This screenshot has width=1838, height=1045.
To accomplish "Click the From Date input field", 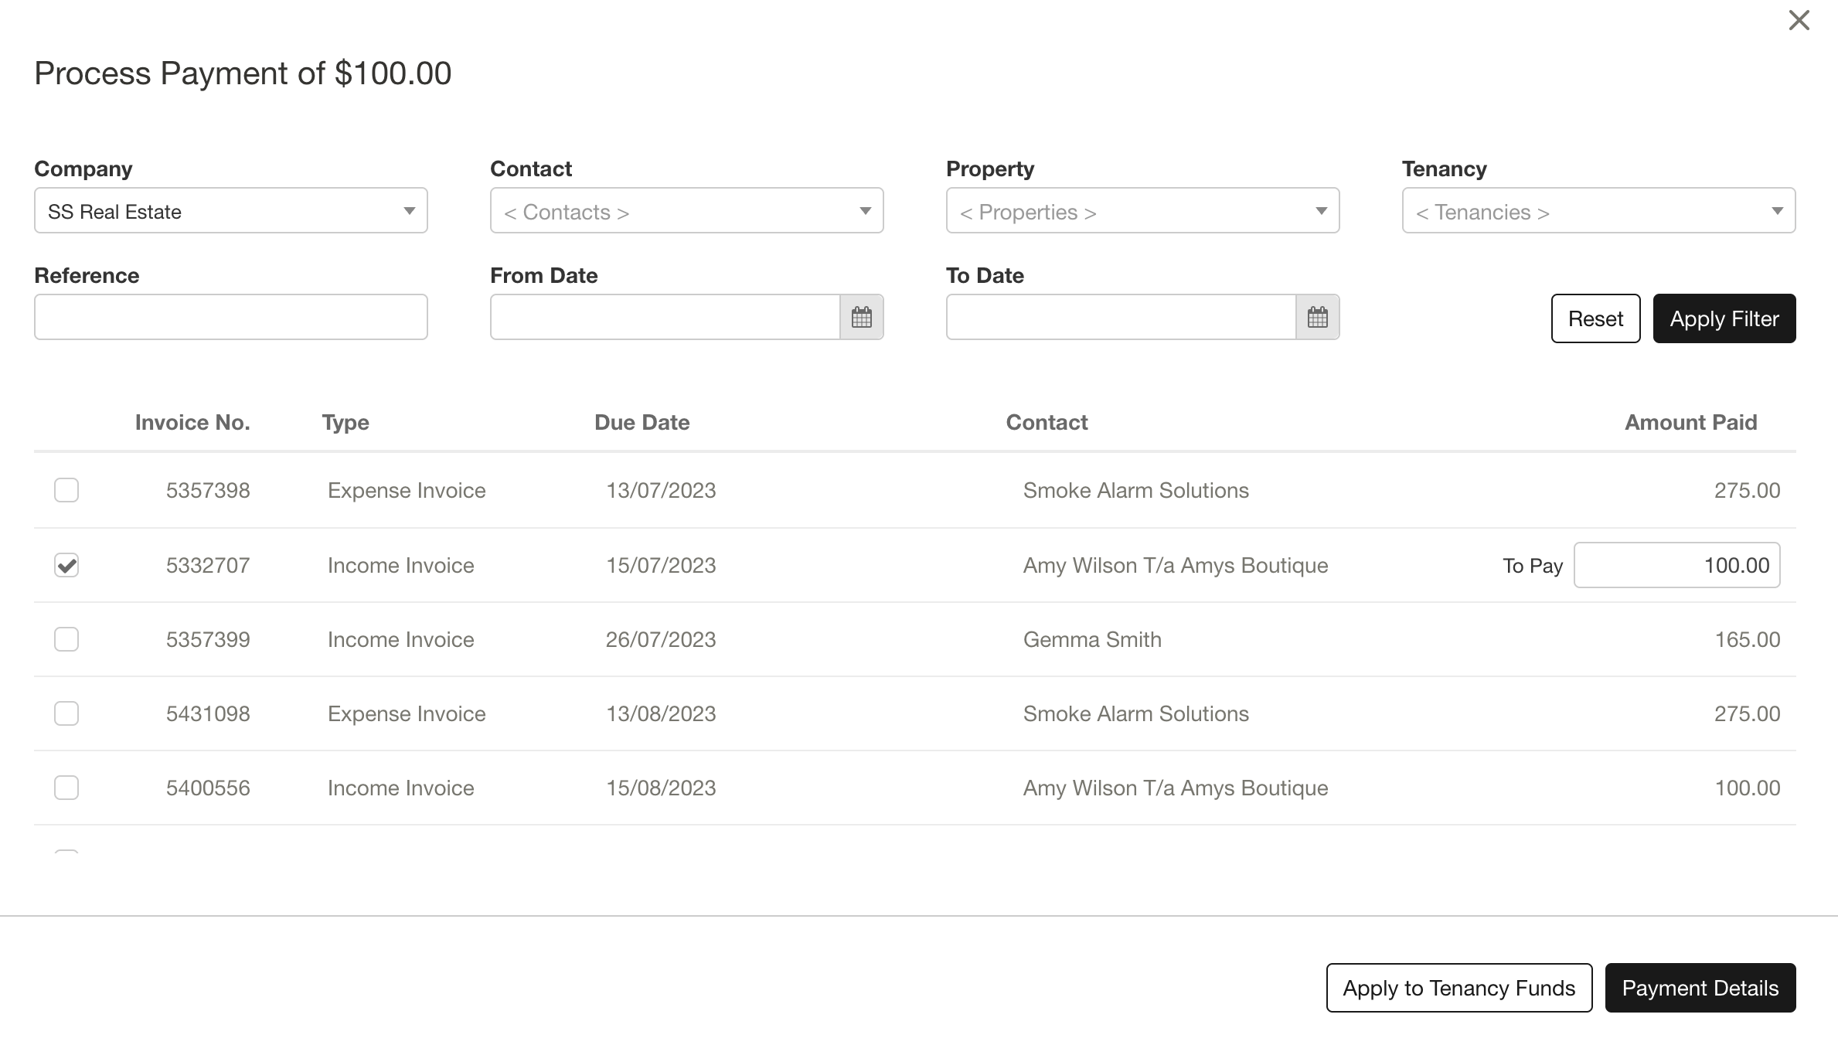I will tap(665, 317).
